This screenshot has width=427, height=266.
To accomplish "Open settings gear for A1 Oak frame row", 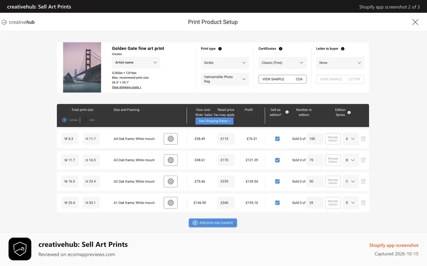I will [x=170, y=203].
